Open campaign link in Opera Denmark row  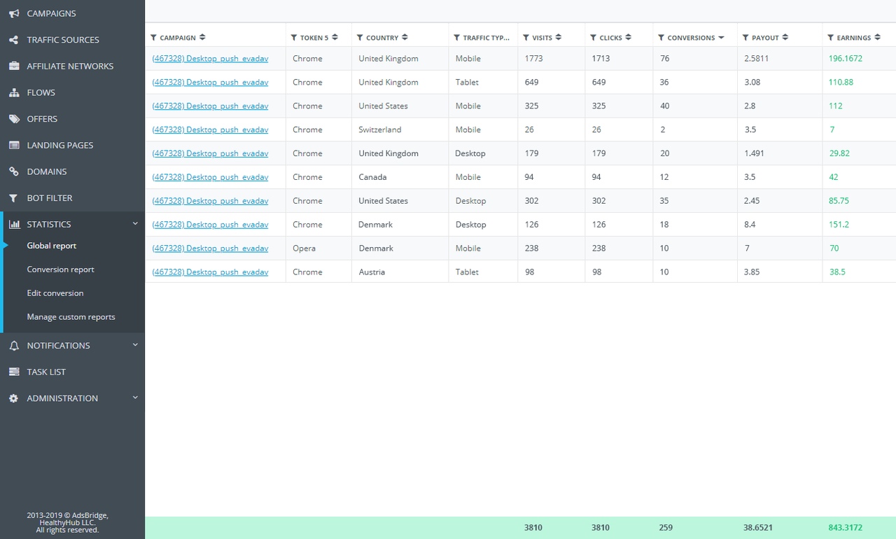click(210, 248)
